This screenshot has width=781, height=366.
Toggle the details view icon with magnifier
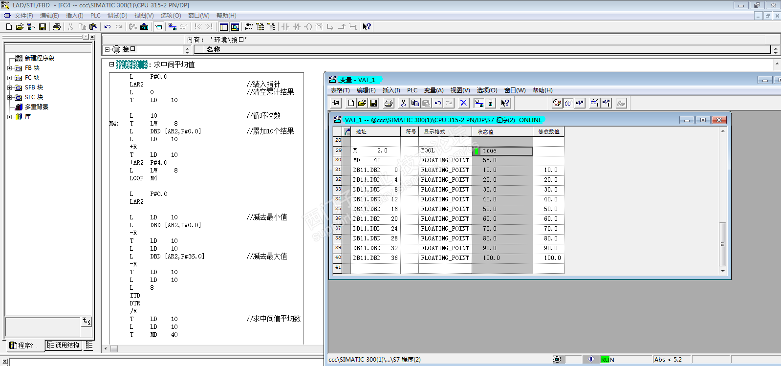235,27
